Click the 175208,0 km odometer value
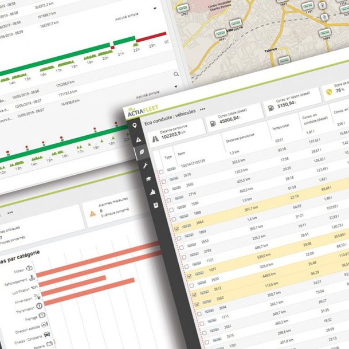The height and width of the screenshot is (349, 349). 65,84
